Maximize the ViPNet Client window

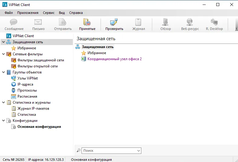218,5
